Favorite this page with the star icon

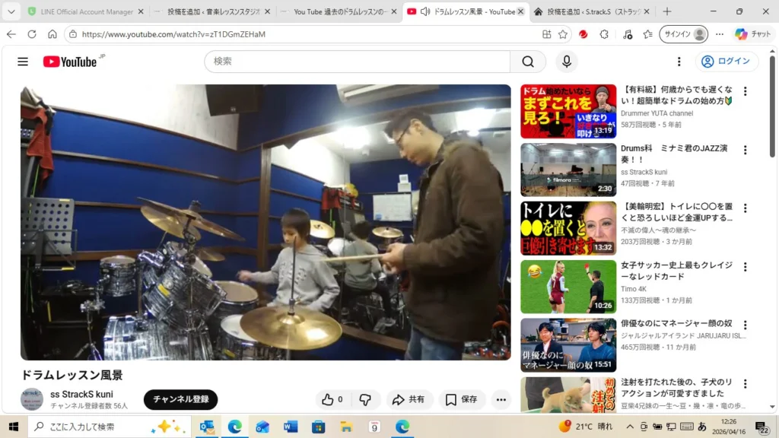click(x=563, y=34)
